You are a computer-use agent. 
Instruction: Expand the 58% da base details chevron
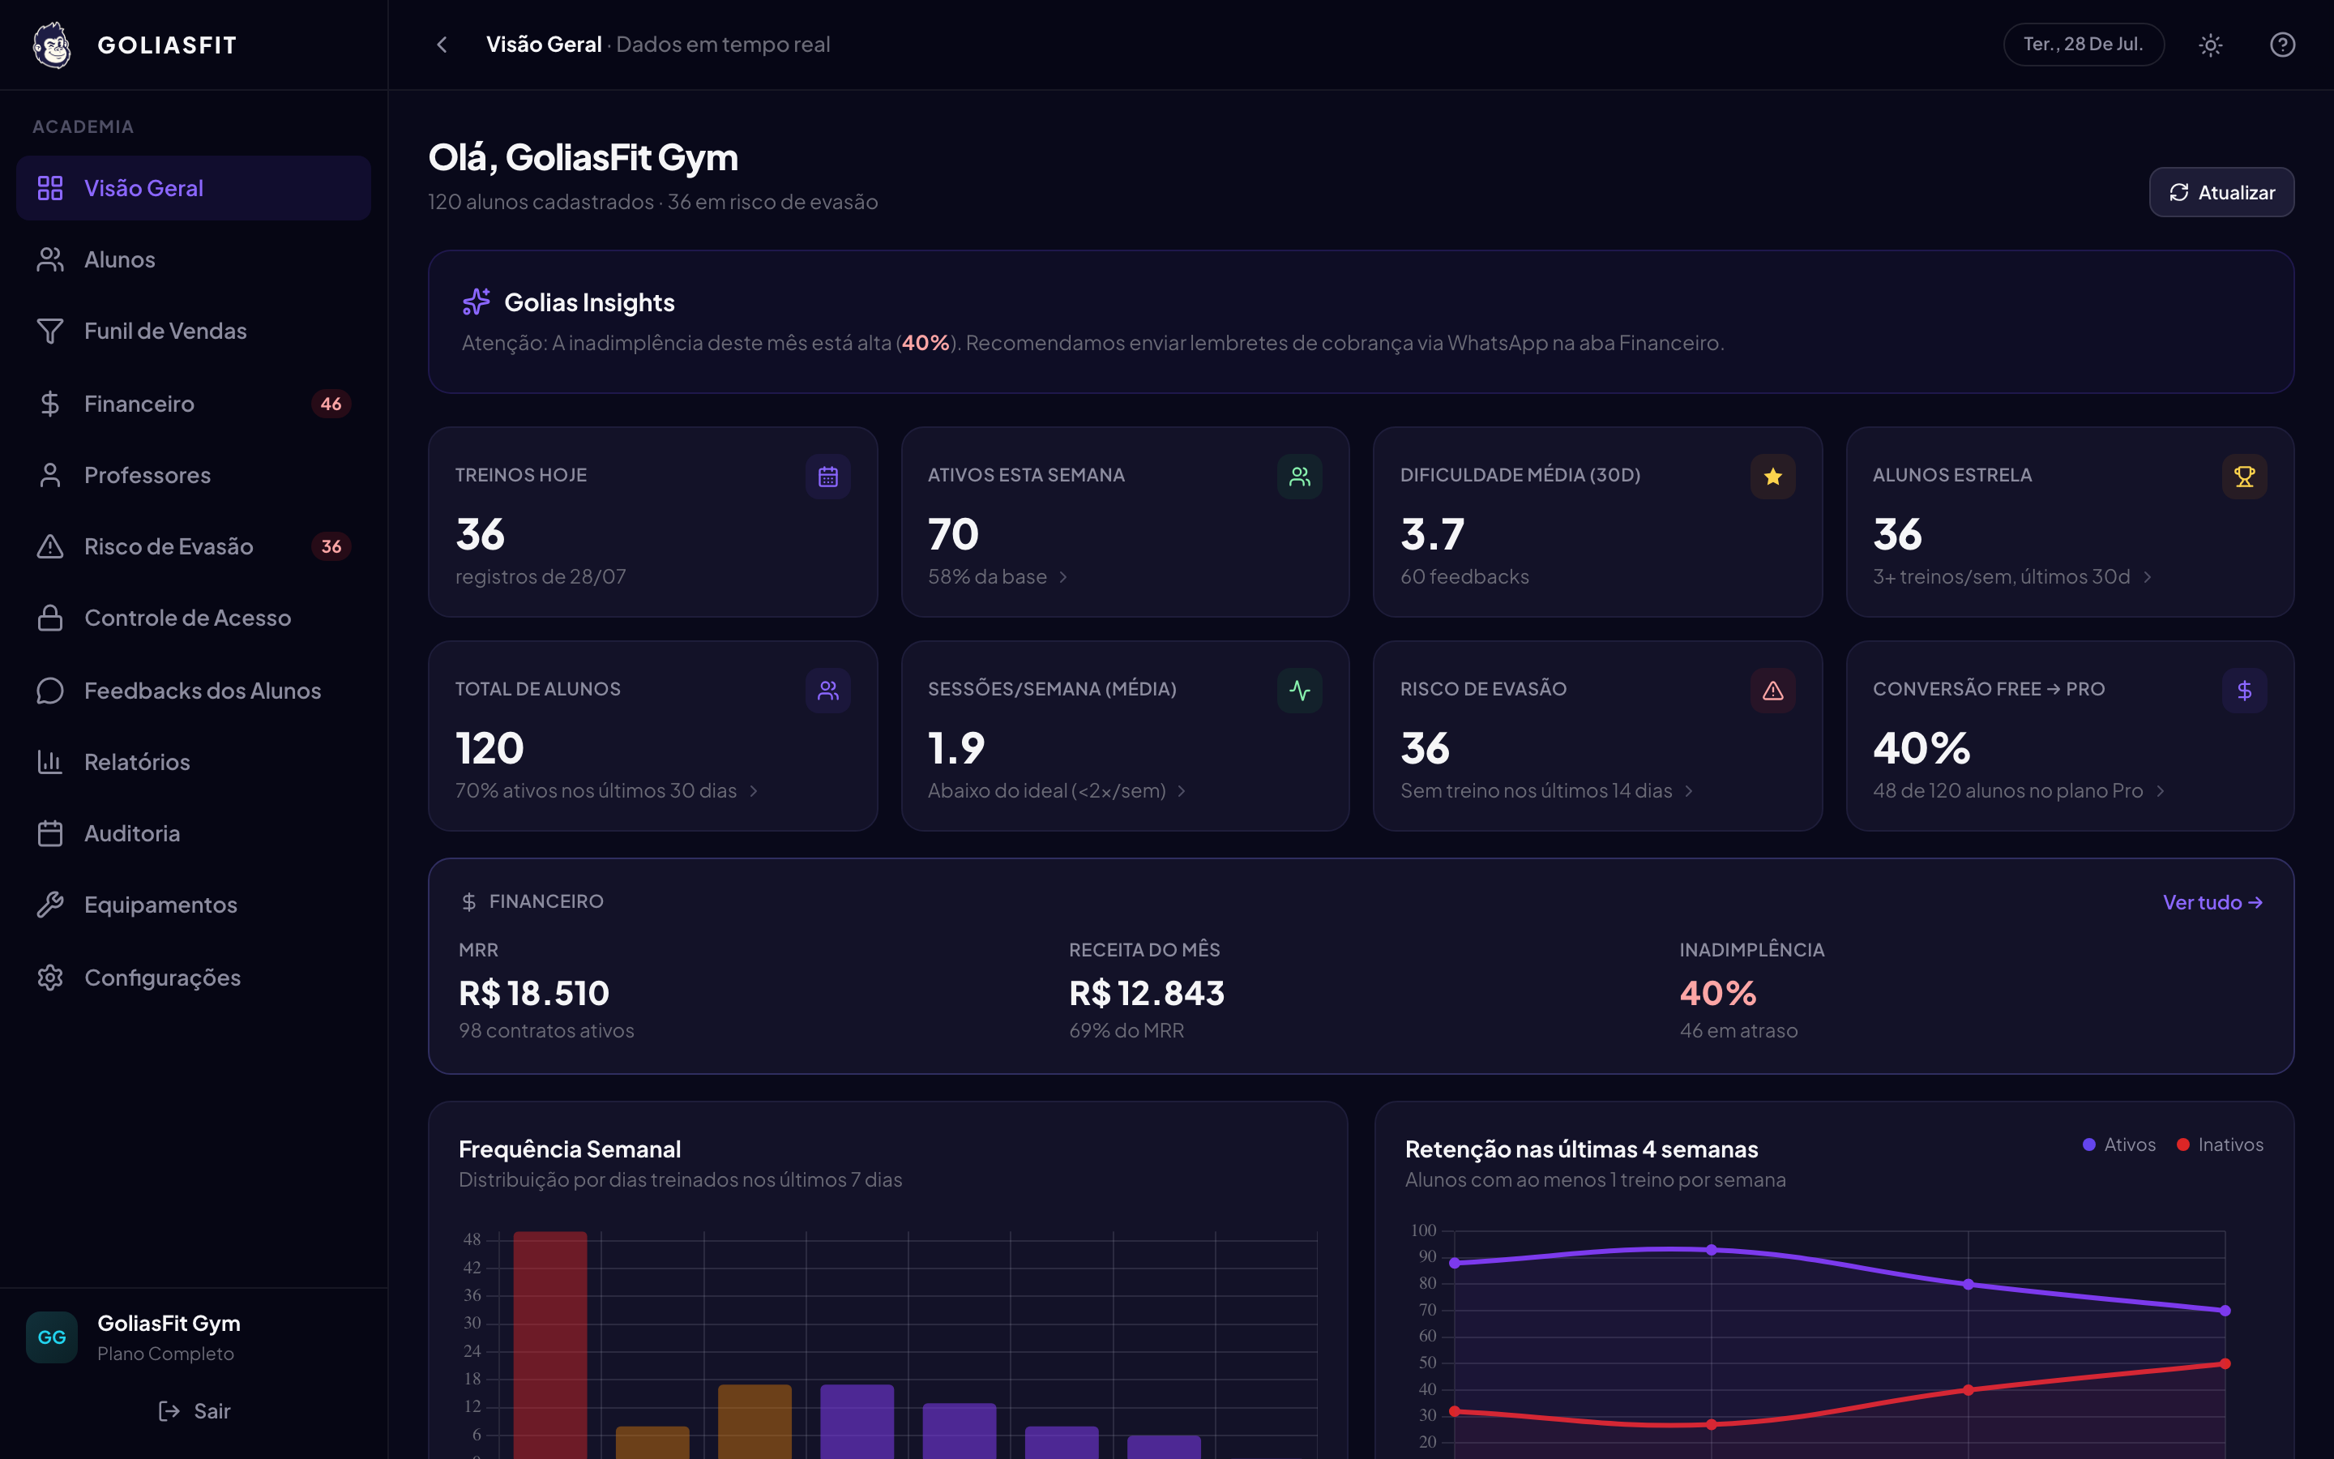point(1062,577)
